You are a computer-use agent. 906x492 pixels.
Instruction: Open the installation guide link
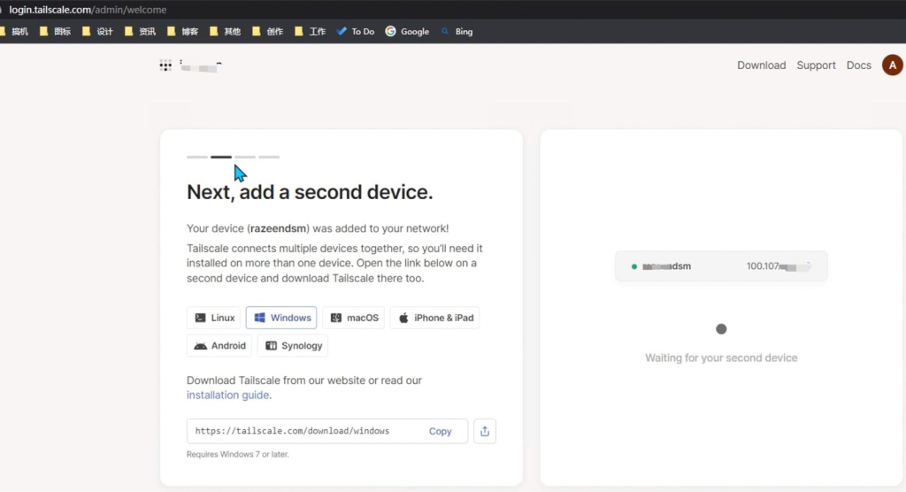point(227,395)
